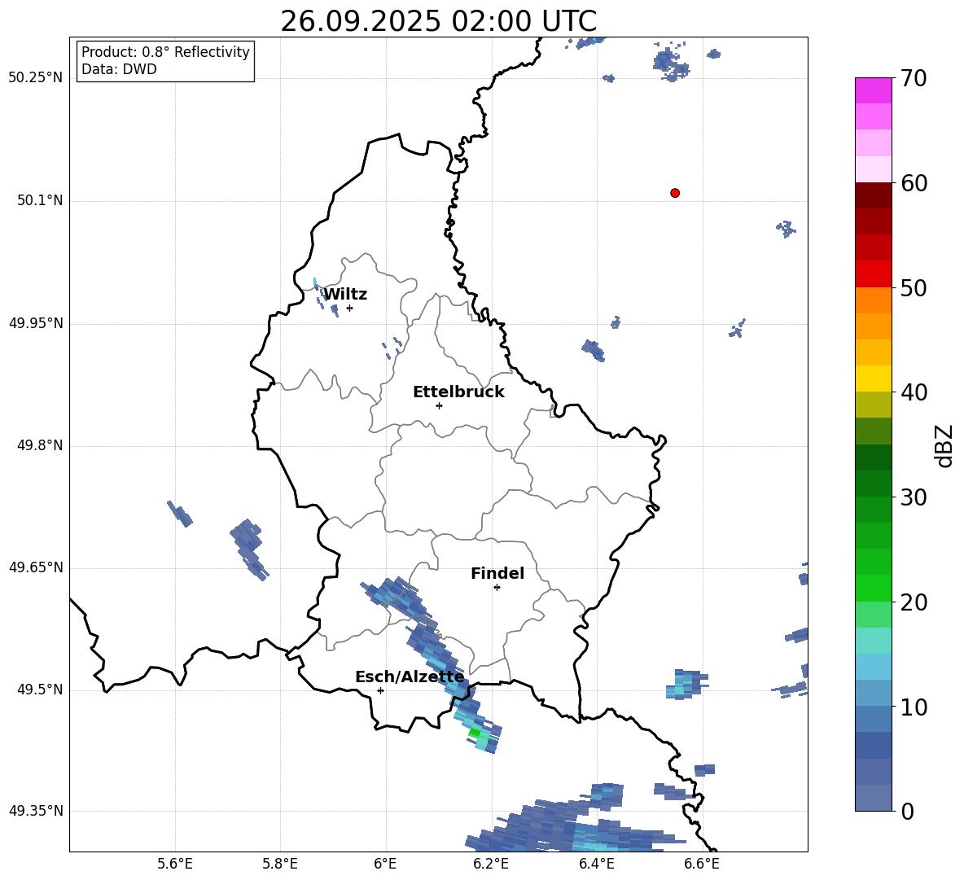Viewport: 964px width, 880px height.
Task: Click the 5.6°E longitude label
Action: click(x=174, y=864)
